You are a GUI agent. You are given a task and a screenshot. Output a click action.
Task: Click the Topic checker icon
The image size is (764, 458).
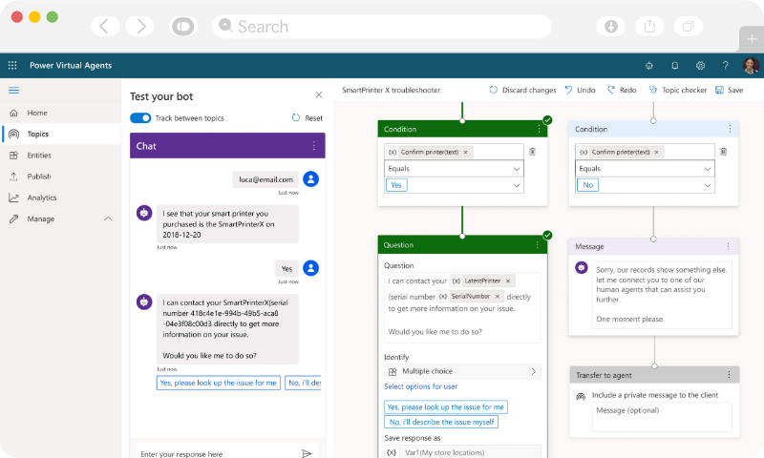coord(653,90)
